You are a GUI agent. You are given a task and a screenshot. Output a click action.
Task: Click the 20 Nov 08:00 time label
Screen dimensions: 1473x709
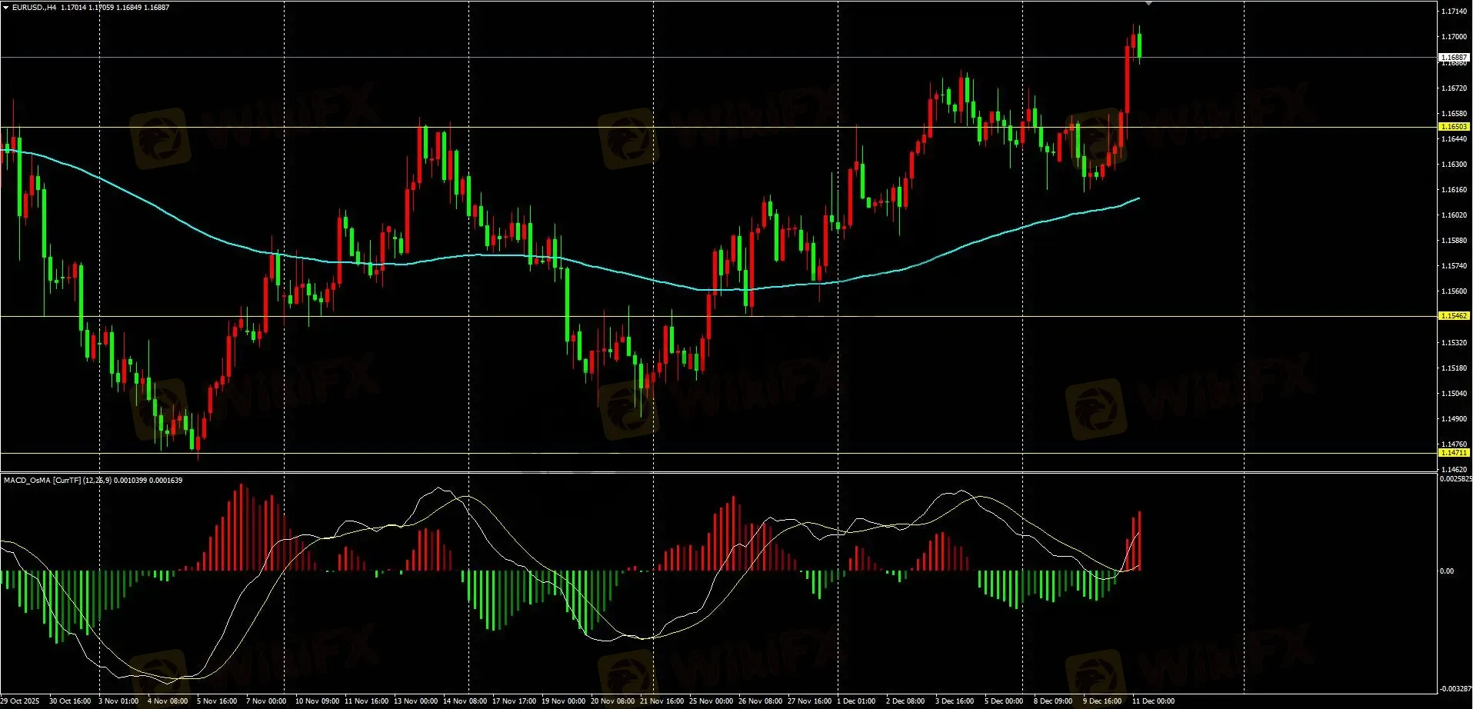[613, 701]
